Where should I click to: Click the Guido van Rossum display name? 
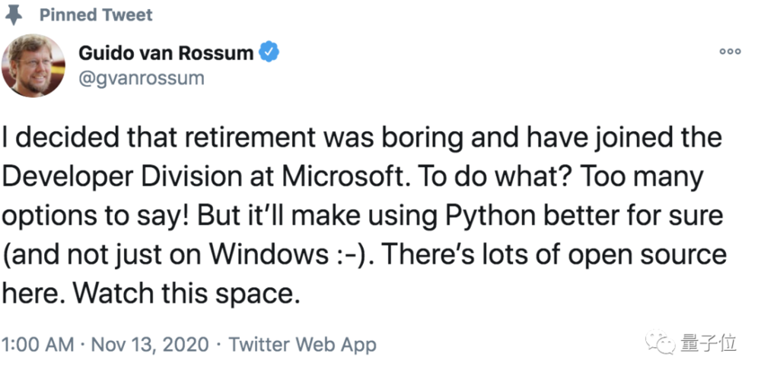(x=167, y=52)
